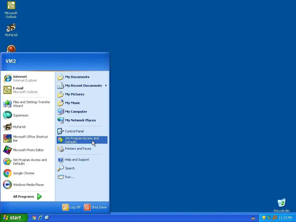Expand All Programs list
Image resolution: width=296 pixels, height=222 pixels.
click(x=27, y=197)
